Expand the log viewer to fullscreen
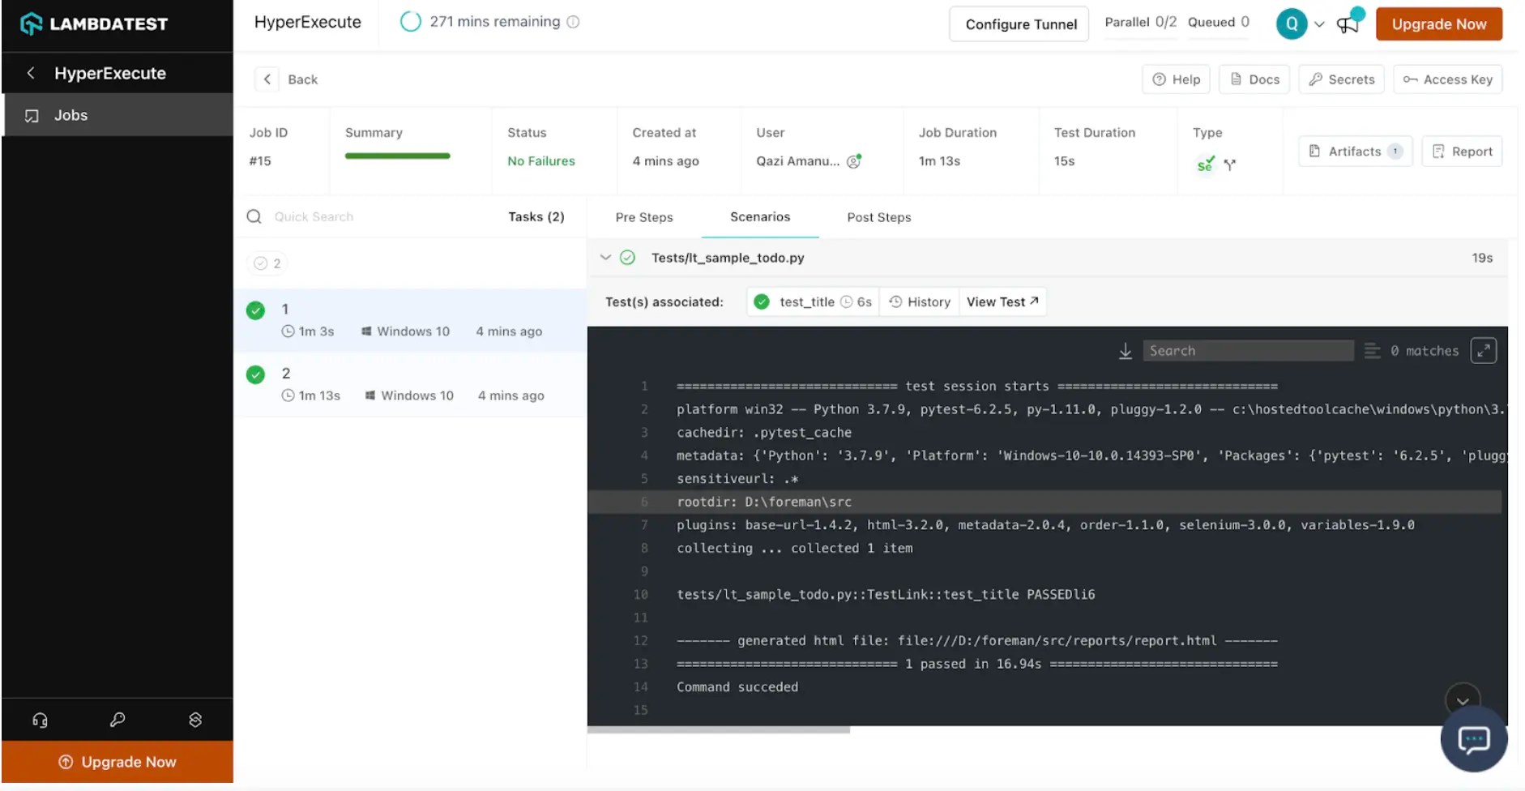 tap(1484, 350)
